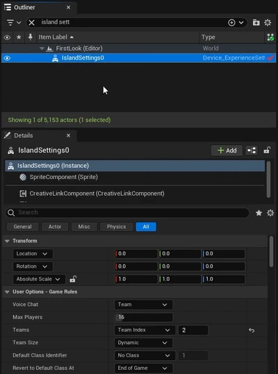278x374 pixels.
Task: Select the IslandSettings0 row in the Outliner
Action: (138, 58)
